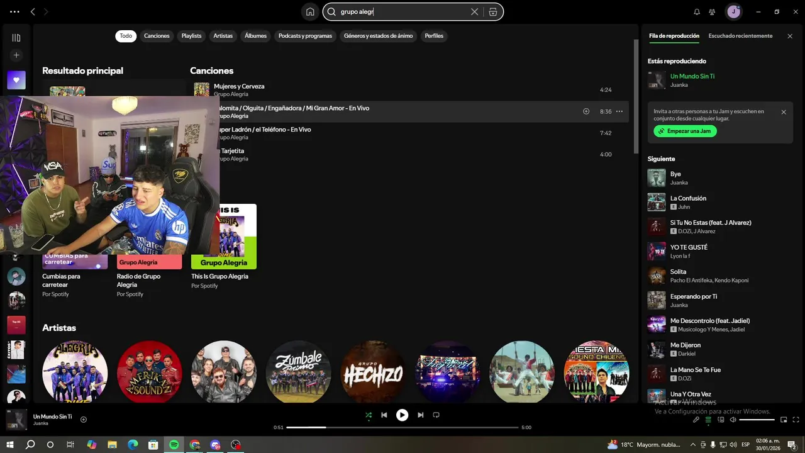Open more options for the 8:36 song
The image size is (805, 453).
tap(619, 111)
